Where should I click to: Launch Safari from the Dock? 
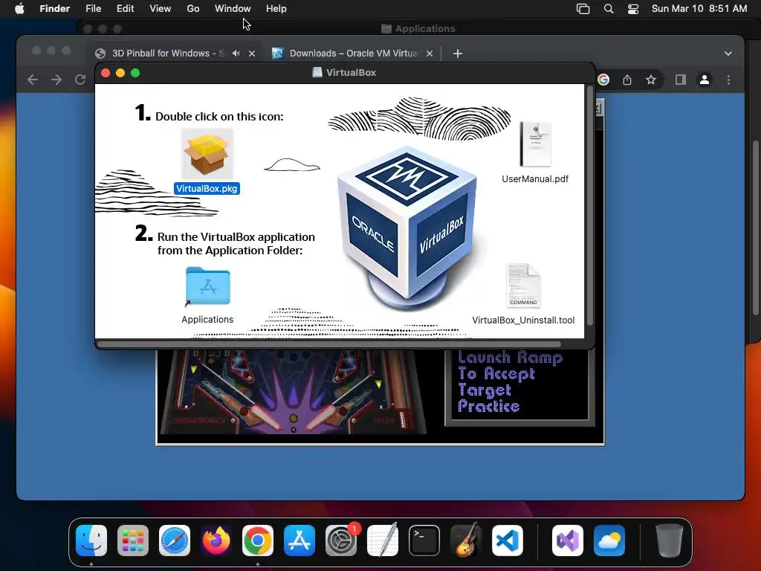point(175,541)
